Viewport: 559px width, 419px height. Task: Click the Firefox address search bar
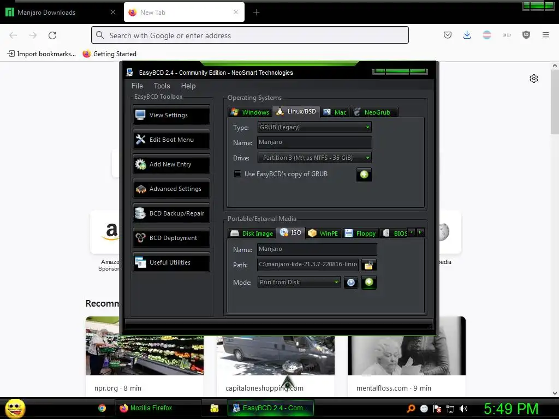[250, 35]
